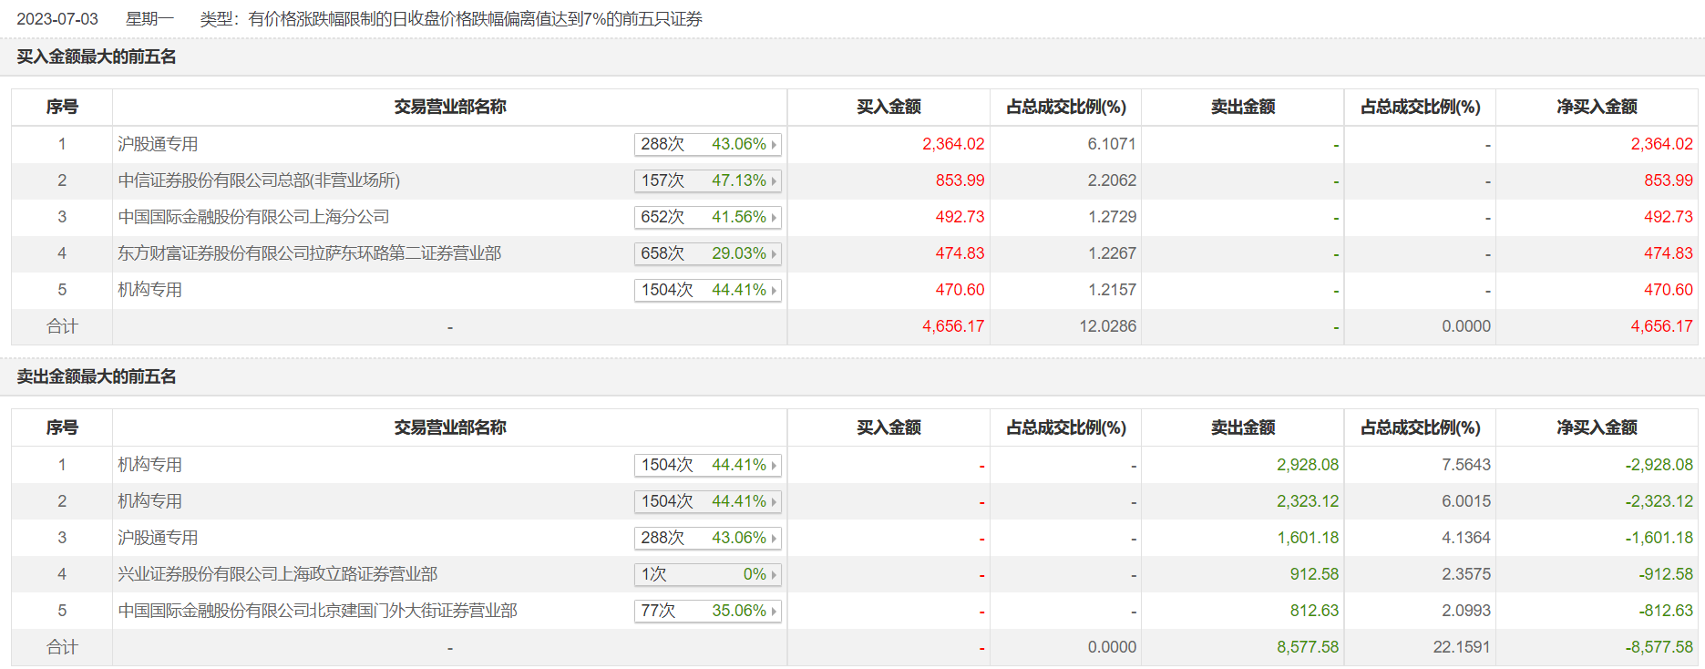
Task: Open 中国国际金融北京建国门外大街证券营业部 link
Action: tap(317, 611)
